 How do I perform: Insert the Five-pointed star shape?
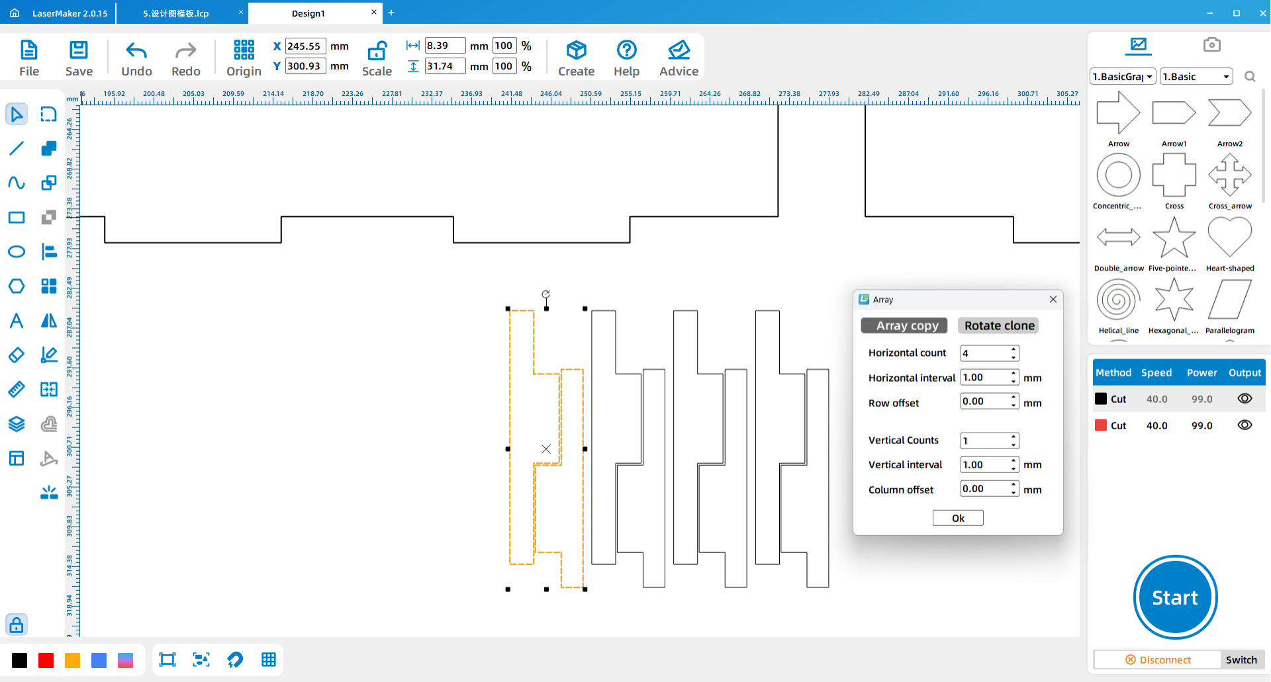pos(1174,243)
